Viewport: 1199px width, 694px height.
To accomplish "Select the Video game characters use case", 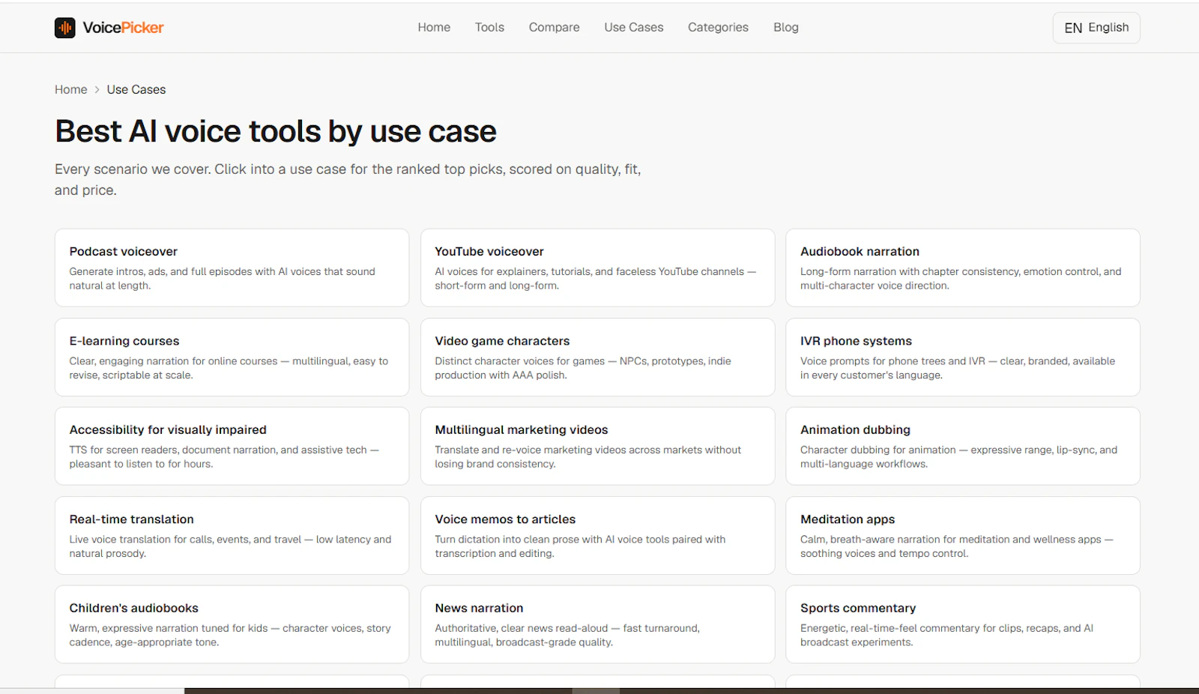I will pyautogui.click(x=597, y=357).
